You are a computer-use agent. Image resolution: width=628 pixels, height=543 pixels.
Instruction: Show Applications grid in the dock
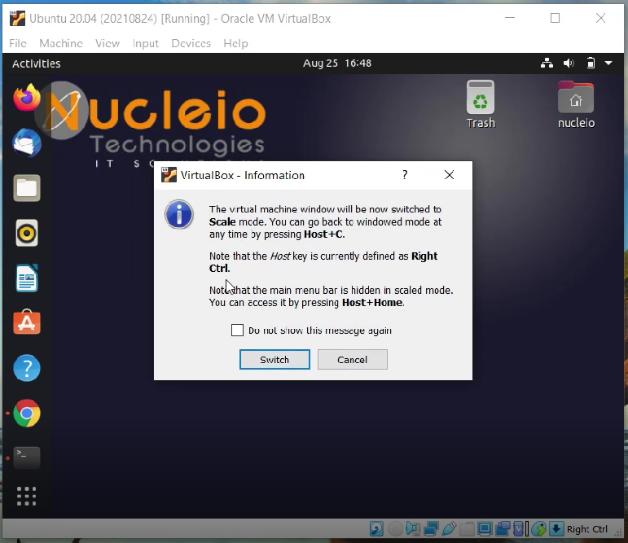pyautogui.click(x=26, y=497)
